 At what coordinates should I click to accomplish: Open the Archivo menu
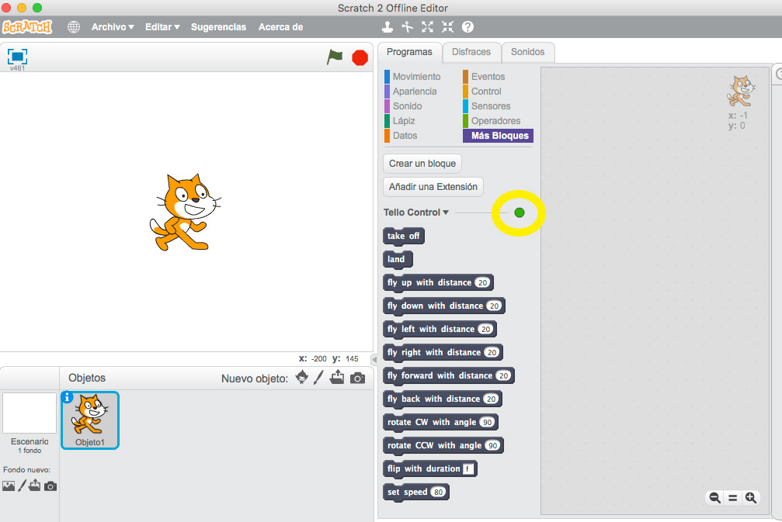pos(113,27)
